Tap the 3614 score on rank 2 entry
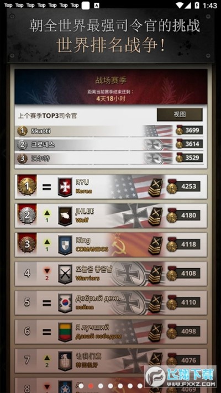 [x=192, y=144]
